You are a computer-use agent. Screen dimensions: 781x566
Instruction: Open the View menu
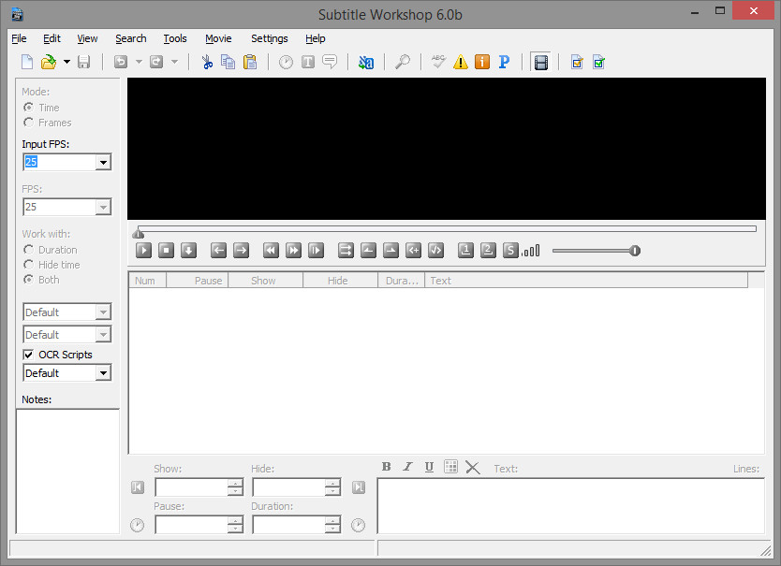tap(87, 39)
